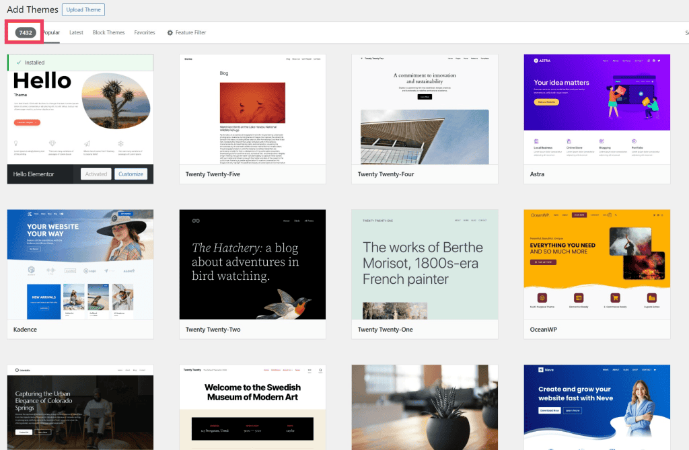The height and width of the screenshot is (450, 689).
Task: Click the Customize button for Hello Elementor
Action: click(x=131, y=174)
